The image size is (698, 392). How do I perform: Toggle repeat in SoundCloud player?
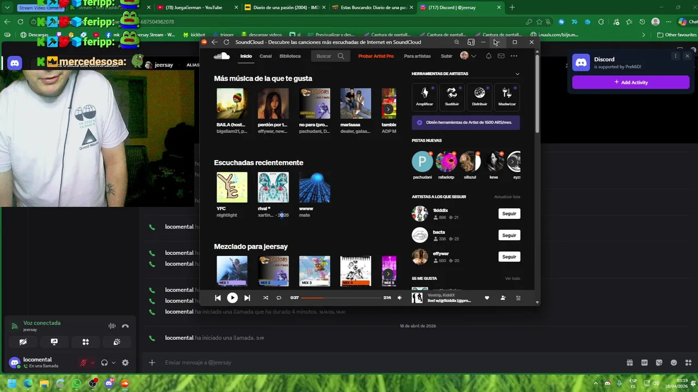279,298
